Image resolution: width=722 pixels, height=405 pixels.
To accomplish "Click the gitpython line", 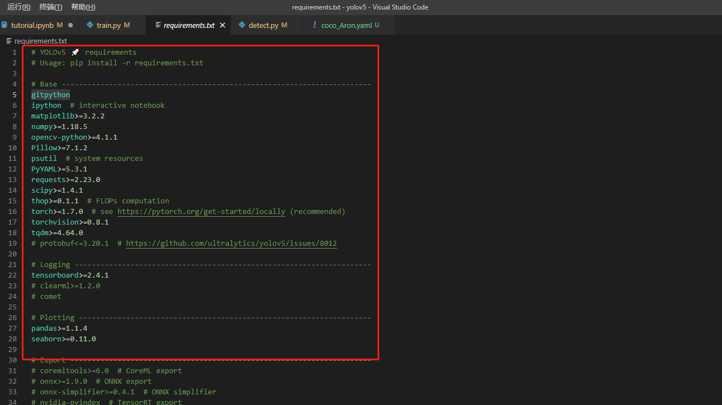I will (x=50, y=95).
